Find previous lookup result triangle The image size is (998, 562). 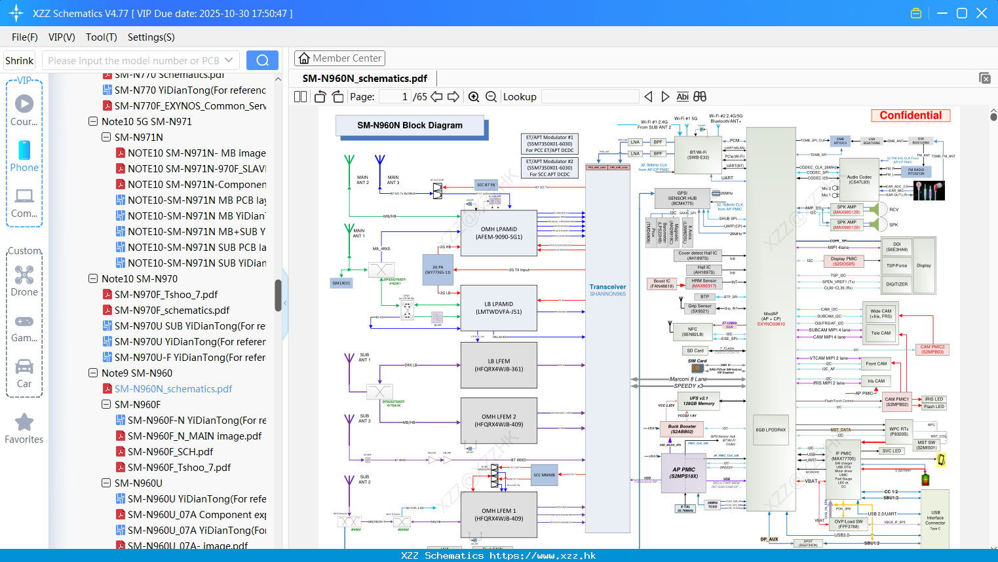click(x=648, y=97)
